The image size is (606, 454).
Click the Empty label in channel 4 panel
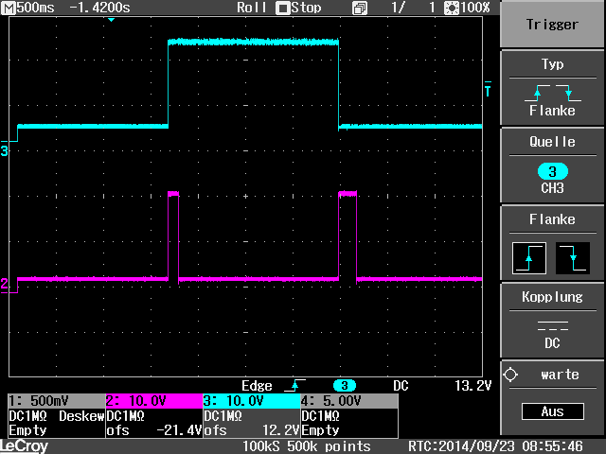pyautogui.click(x=320, y=430)
